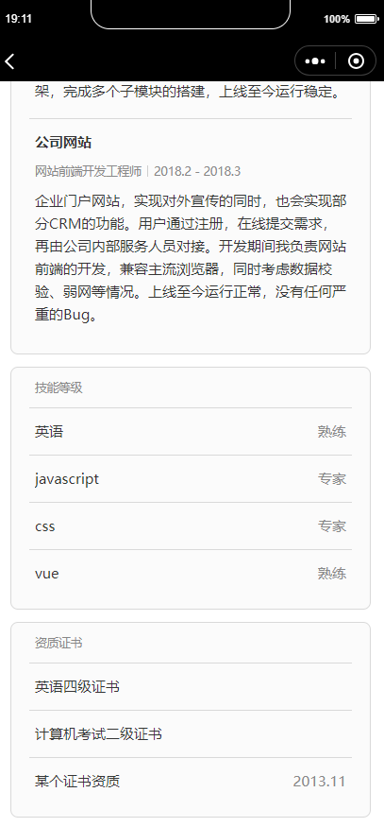Go back using the arrow icon
Viewport: 384px width, 827px height.
9,61
